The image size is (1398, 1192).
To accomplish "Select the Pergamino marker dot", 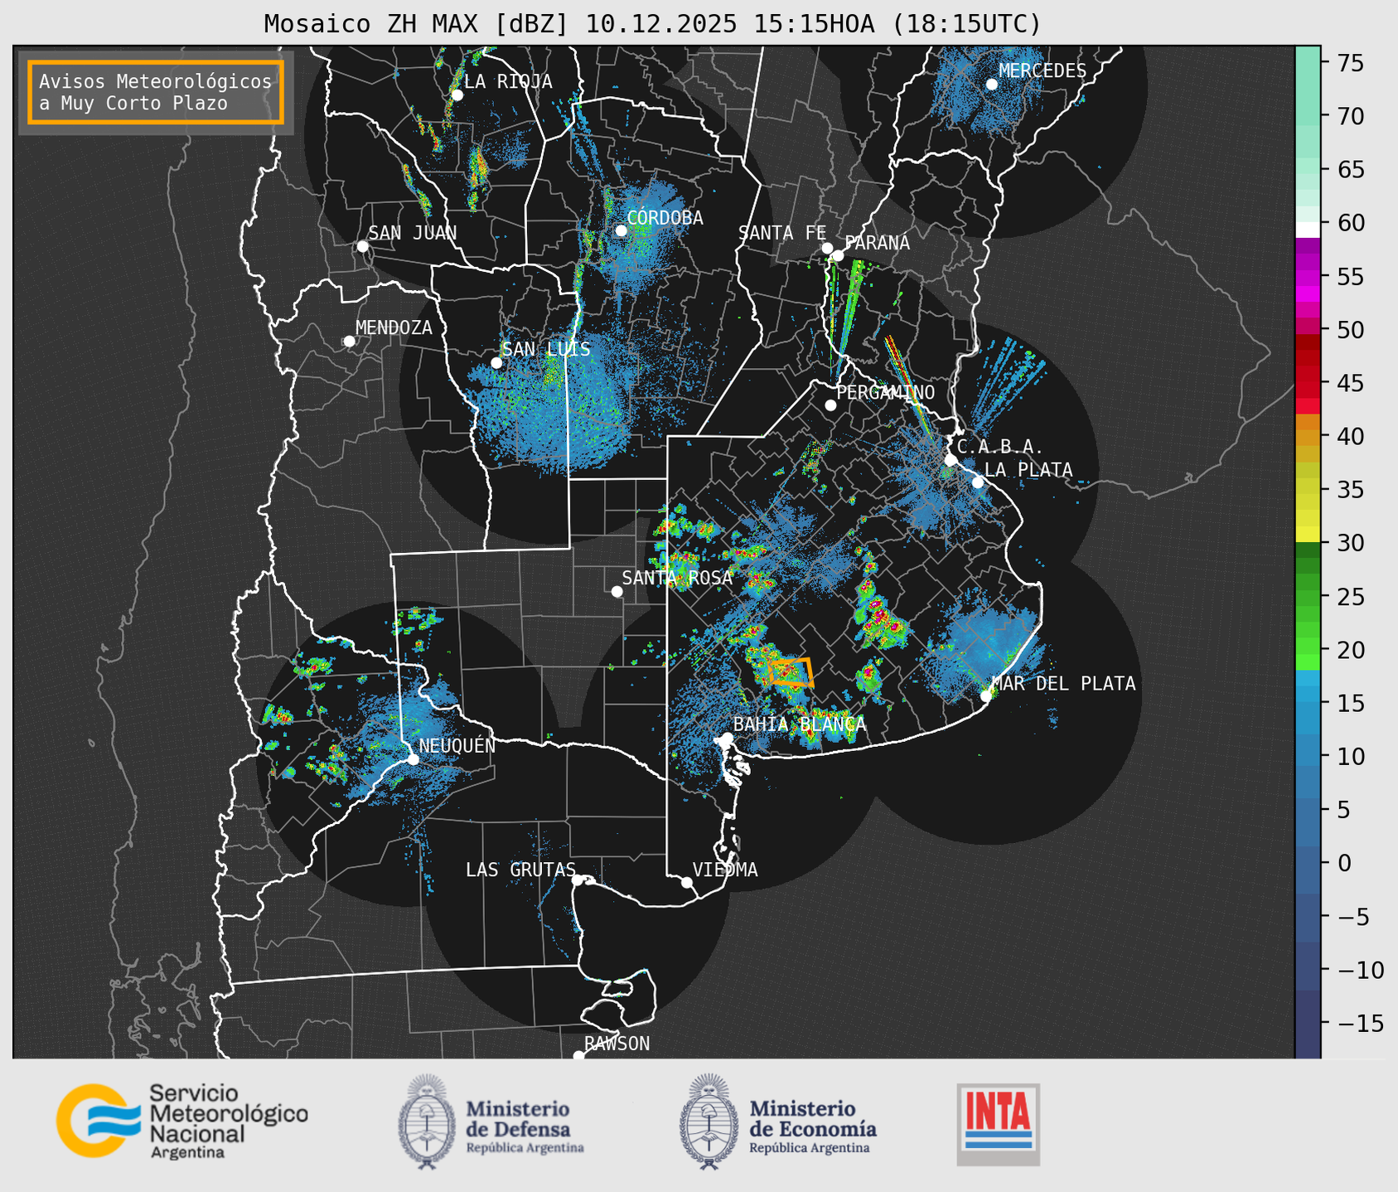I will coord(830,405).
